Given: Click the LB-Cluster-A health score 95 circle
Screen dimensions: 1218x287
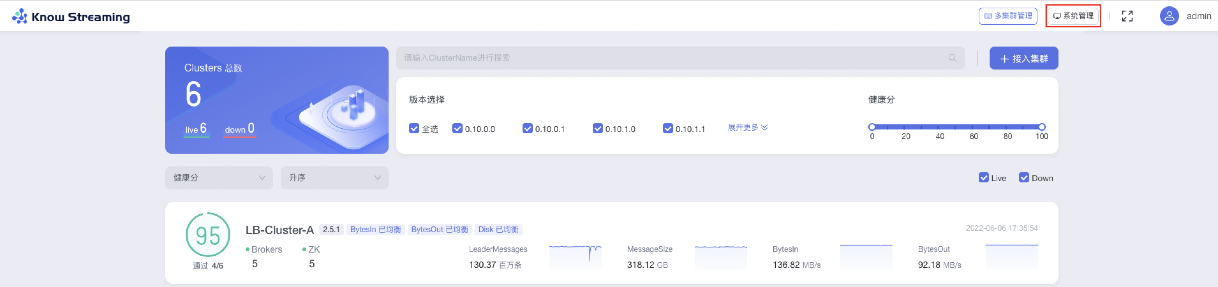Looking at the screenshot, I should click(x=208, y=235).
